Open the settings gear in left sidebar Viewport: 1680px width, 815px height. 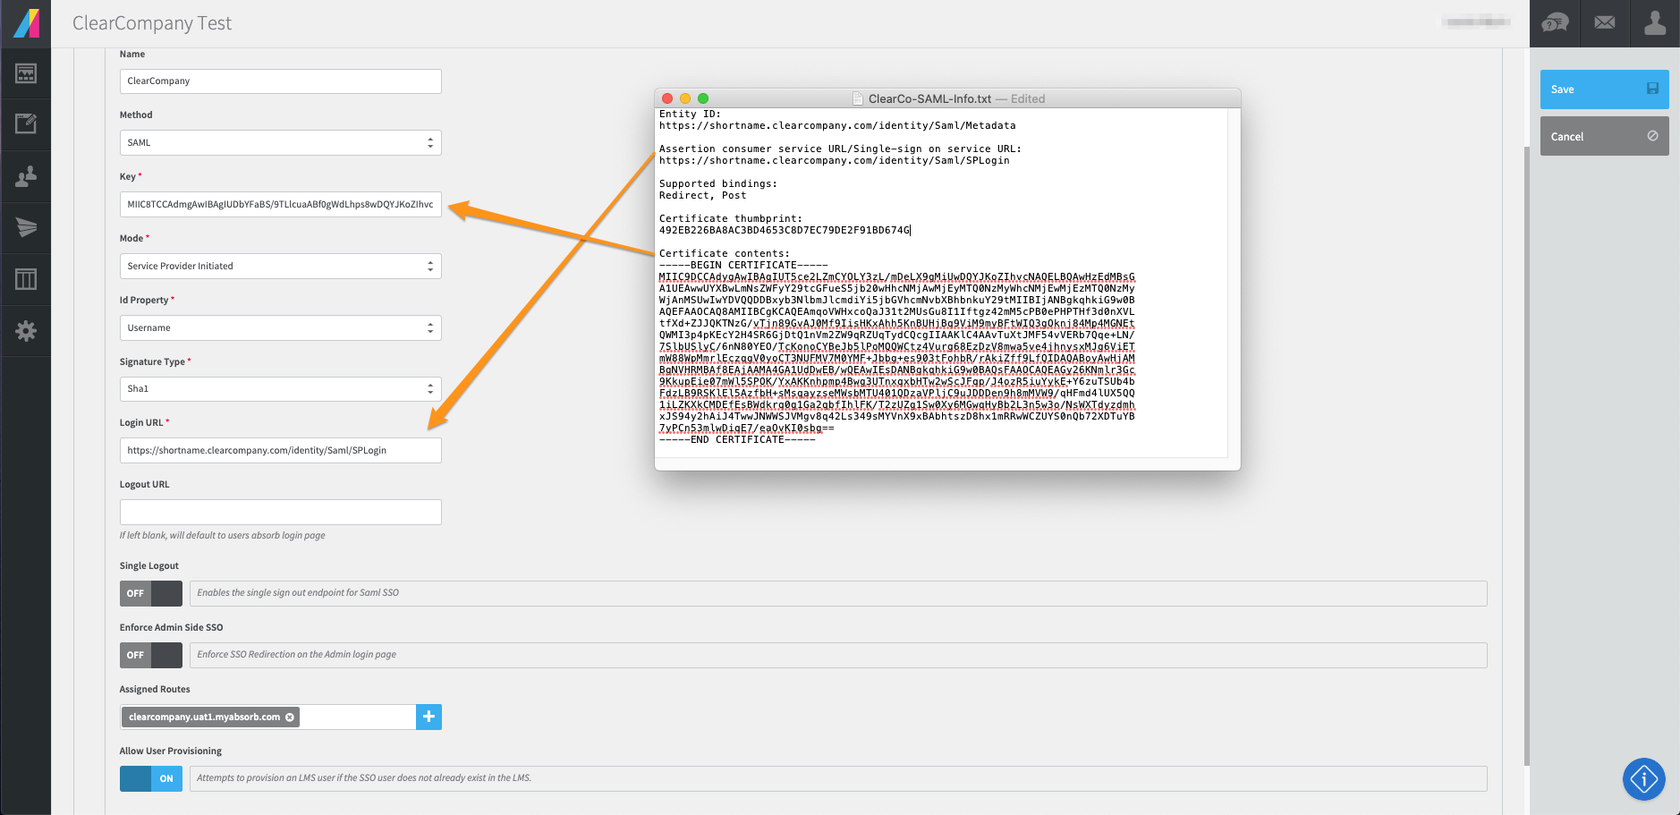pyautogui.click(x=26, y=331)
